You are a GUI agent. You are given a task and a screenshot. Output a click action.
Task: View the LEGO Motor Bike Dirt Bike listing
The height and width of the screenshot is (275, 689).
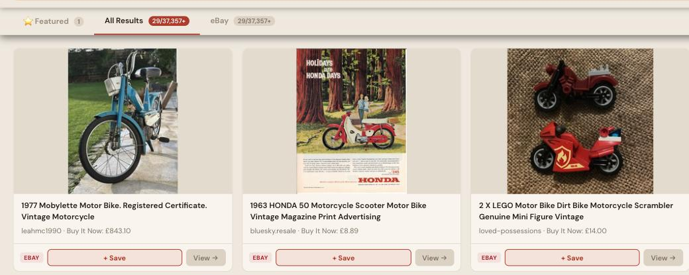[x=663, y=258]
